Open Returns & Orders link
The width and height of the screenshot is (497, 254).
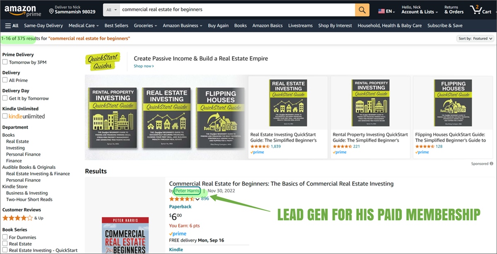[454, 10]
